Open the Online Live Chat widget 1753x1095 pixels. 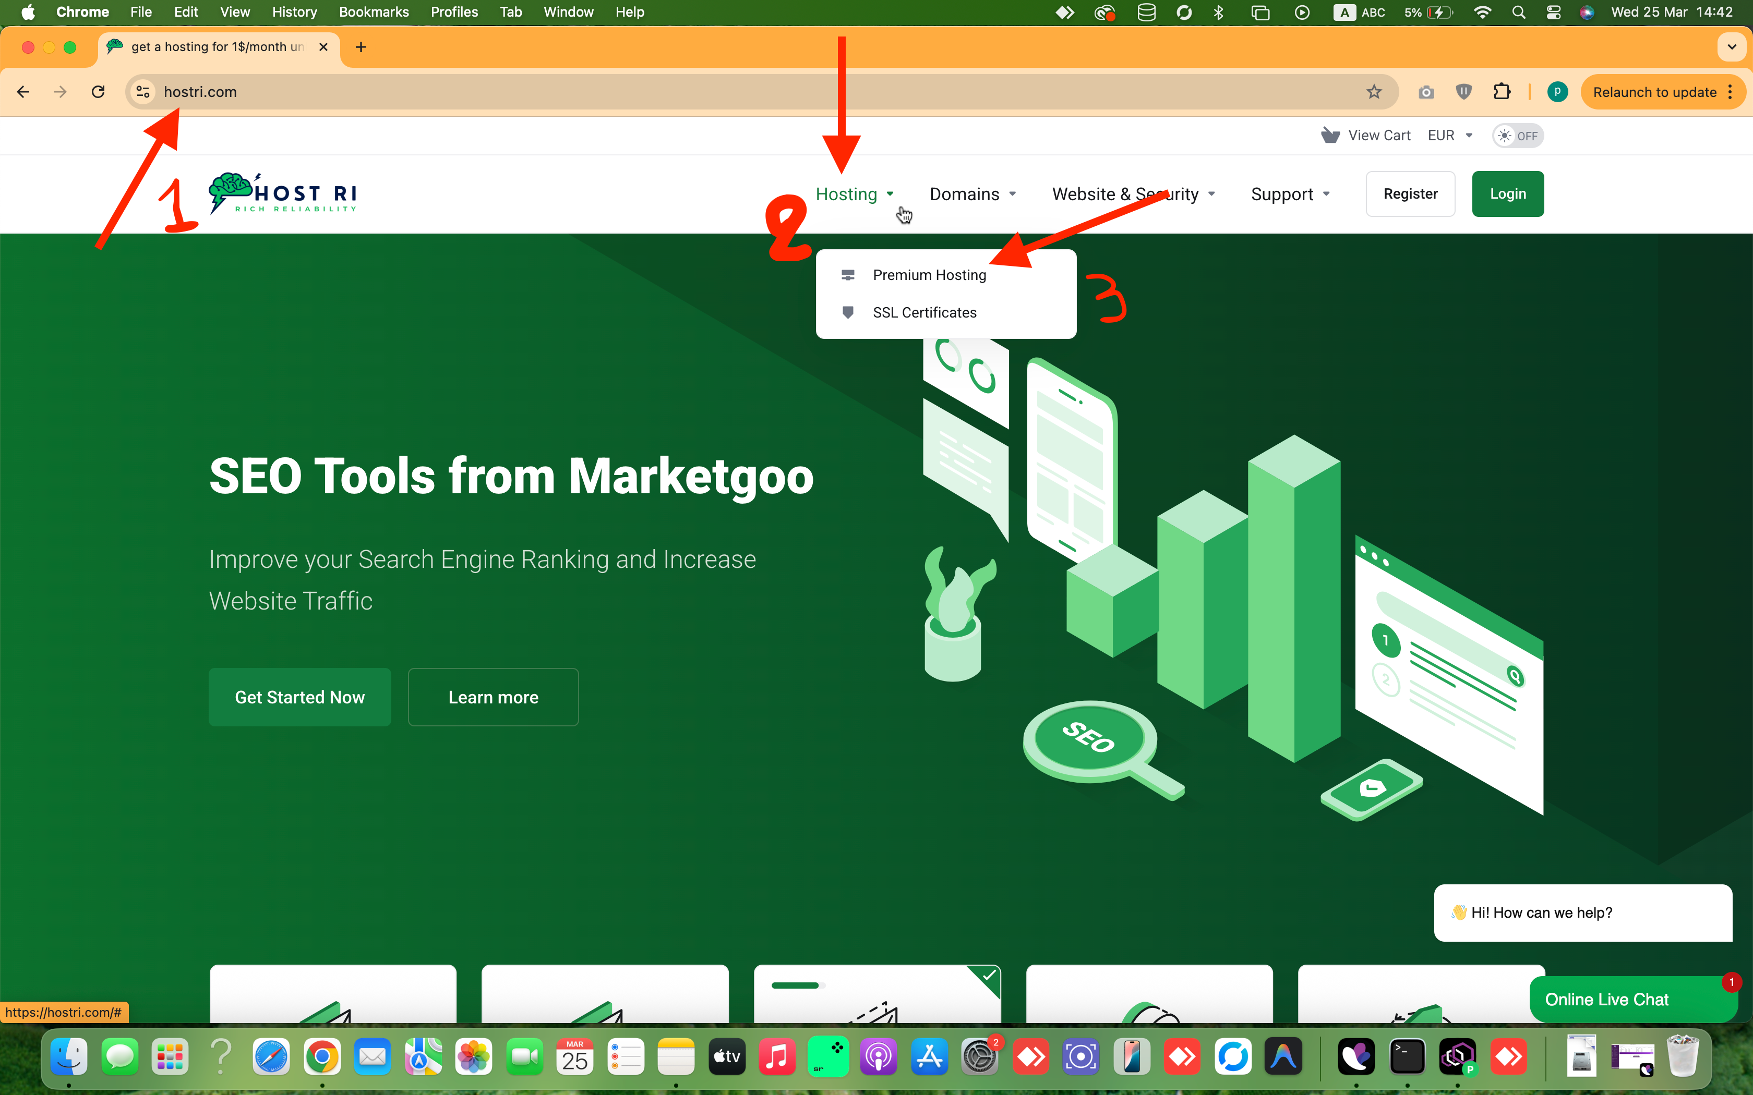coord(1607,1000)
